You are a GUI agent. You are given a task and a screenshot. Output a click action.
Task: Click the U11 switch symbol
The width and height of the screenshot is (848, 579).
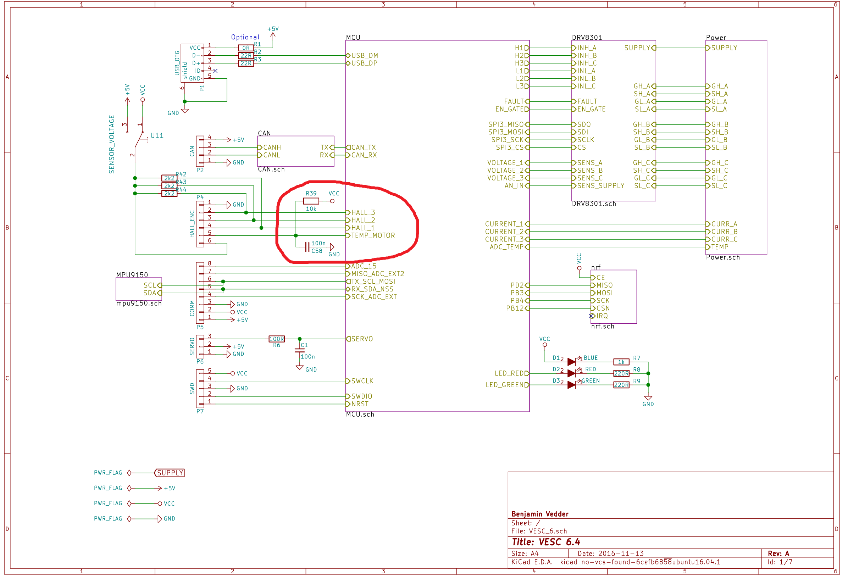pyautogui.click(x=142, y=140)
